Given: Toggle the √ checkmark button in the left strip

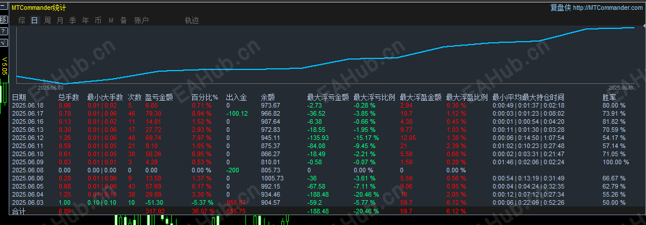Looking at the screenshot, I should (x=3, y=43).
